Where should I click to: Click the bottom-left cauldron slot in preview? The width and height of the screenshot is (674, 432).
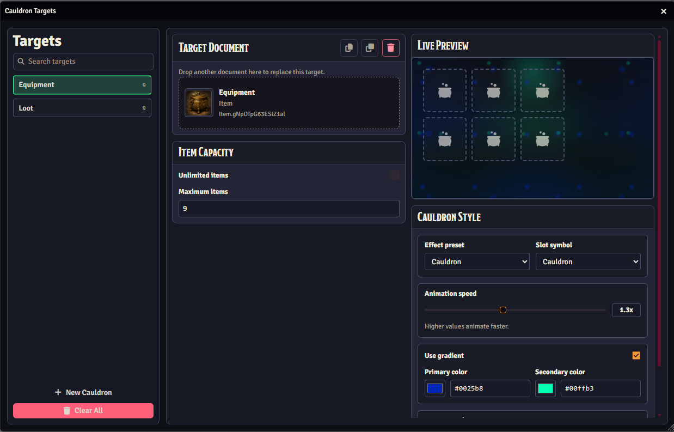pyautogui.click(x=445, y=139)
